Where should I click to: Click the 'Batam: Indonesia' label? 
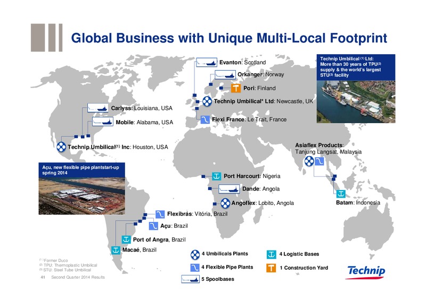358,203
